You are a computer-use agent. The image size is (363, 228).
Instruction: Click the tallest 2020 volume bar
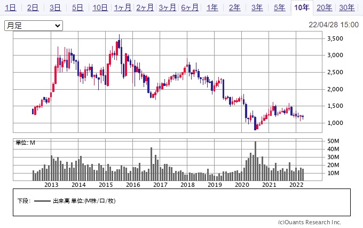[255, 161]
